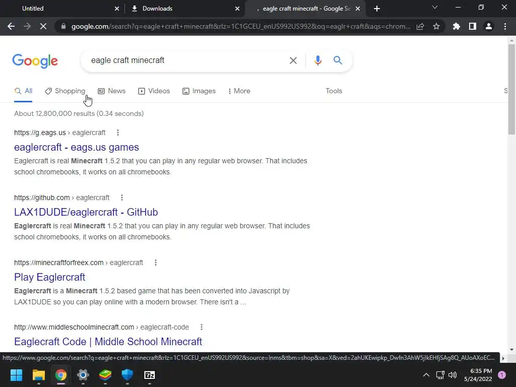Image resolution: width=516 pixels, height=387 pixels.
Task: Open the Settings gear in taskbar
Action: coord(83,375)
